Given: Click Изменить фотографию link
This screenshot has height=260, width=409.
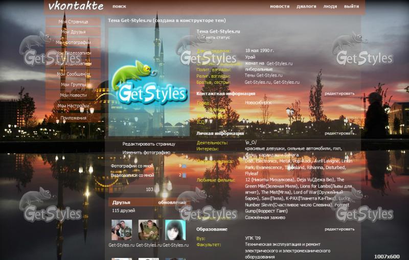Looking at the screenshot, I should pos(146,153).
